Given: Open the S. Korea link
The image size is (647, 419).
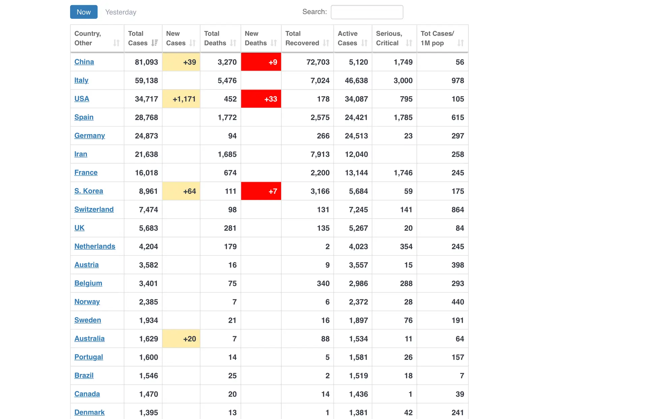Looking at the screenshot, I should pos(89,191).
